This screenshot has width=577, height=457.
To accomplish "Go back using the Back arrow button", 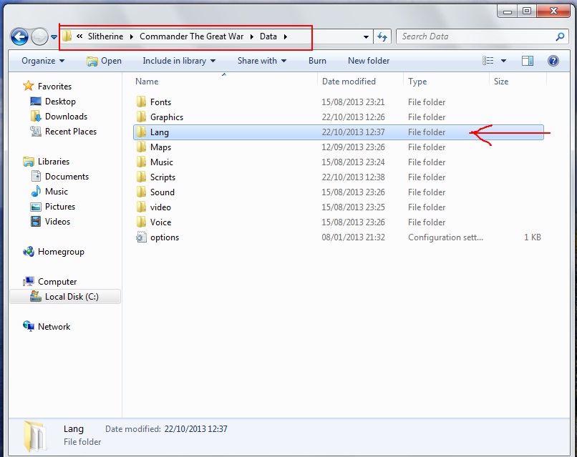I will point(19,36).
